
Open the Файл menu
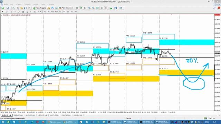pos(6,4)
